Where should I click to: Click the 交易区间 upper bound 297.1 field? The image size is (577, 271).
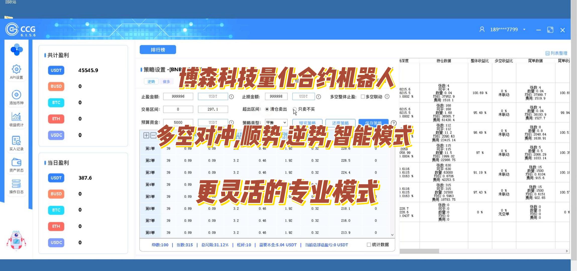tap(213, 109)
